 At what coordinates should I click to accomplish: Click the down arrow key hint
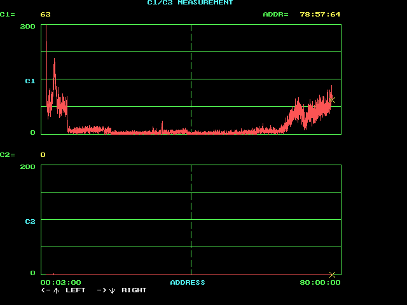(112, 291)
